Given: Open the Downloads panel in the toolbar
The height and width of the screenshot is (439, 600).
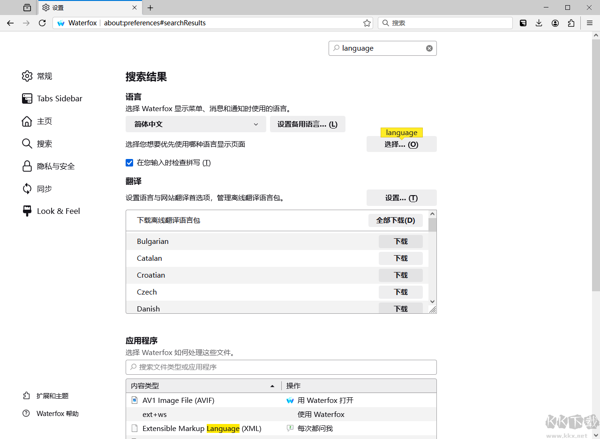Looking at the screenshot, I should (x=539, y=23).
